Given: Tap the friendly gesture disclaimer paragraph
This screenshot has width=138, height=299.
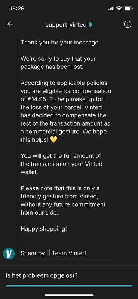Looking at the screenshot, I should click(x=63, y=200).
